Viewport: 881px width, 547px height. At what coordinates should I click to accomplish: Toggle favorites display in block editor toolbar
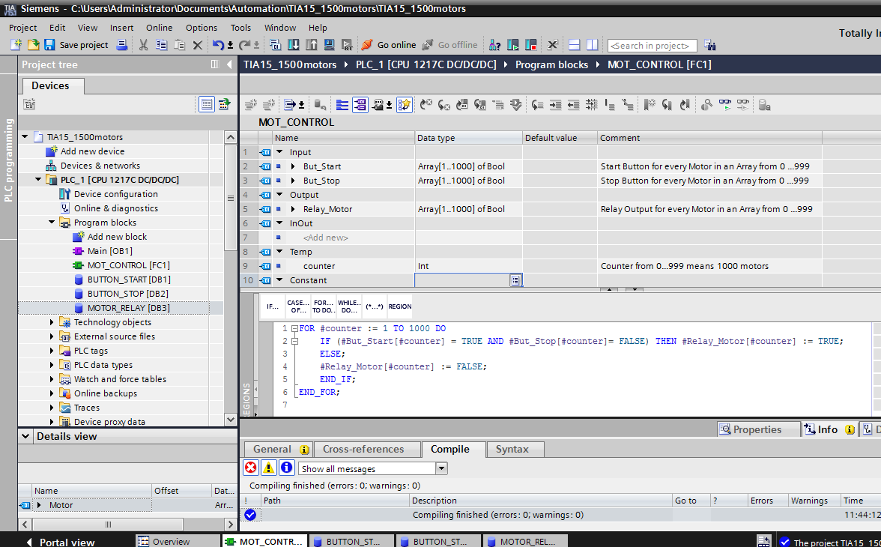tap(404, 105)
